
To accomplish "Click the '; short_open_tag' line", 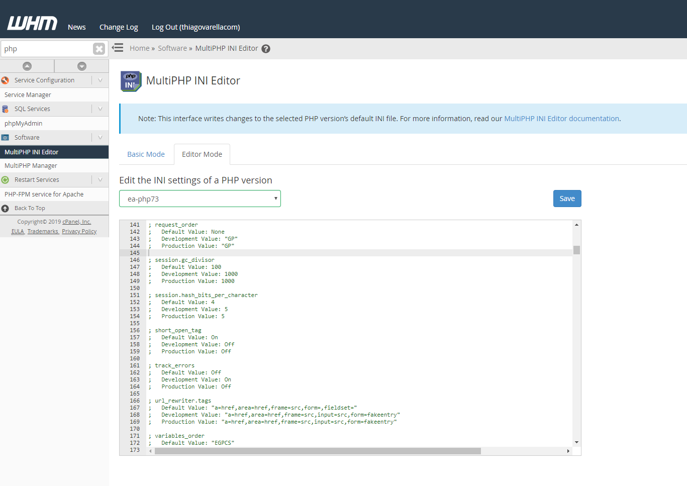I will pyautogui.click(x=175, y=330).
